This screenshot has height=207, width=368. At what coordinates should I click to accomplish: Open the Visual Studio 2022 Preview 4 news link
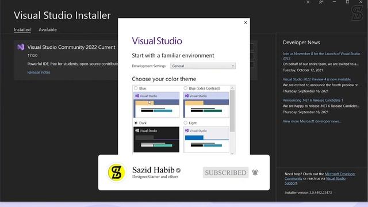(317, 79)
